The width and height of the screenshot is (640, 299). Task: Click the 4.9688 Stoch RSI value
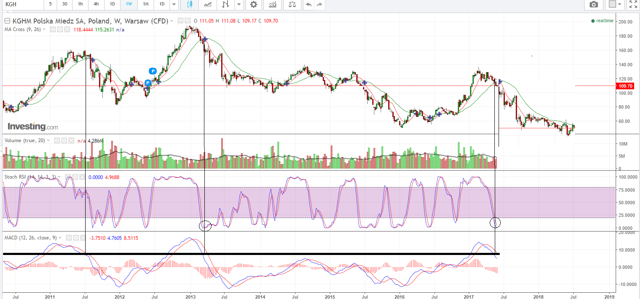click(x=112, y=177)
